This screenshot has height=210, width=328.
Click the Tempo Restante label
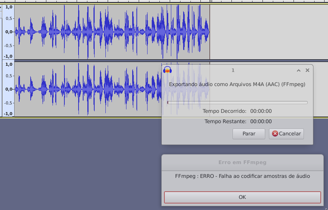click(225, 121)
